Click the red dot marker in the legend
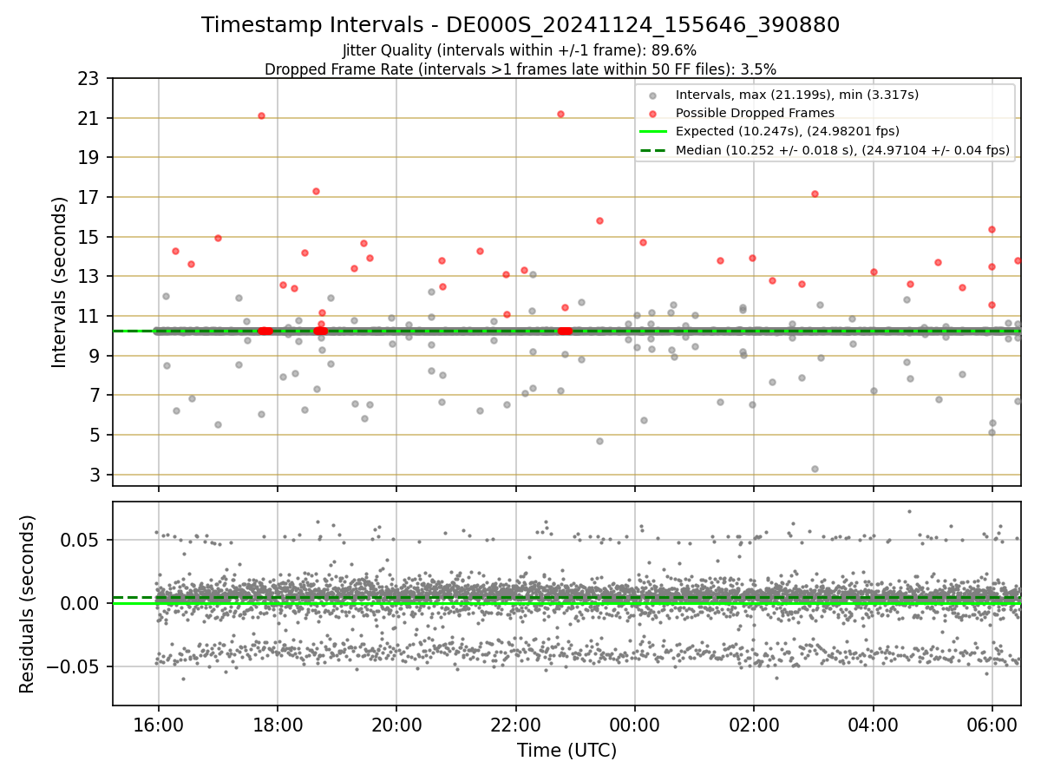Image resolution: width=1041 pixels, height=781 pixels. 653,114
